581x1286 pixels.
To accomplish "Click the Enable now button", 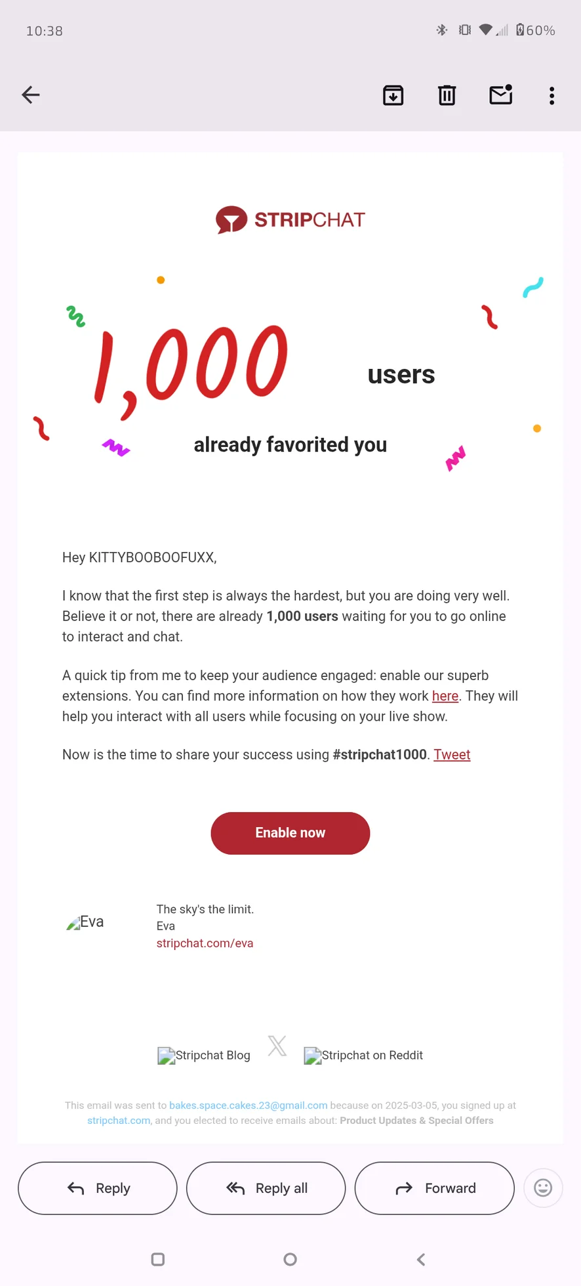I will (x=290, y=833).
